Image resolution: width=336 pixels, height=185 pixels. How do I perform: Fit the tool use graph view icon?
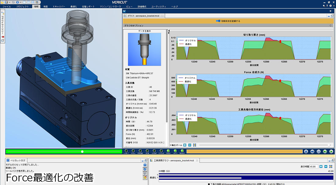[331, 166]
